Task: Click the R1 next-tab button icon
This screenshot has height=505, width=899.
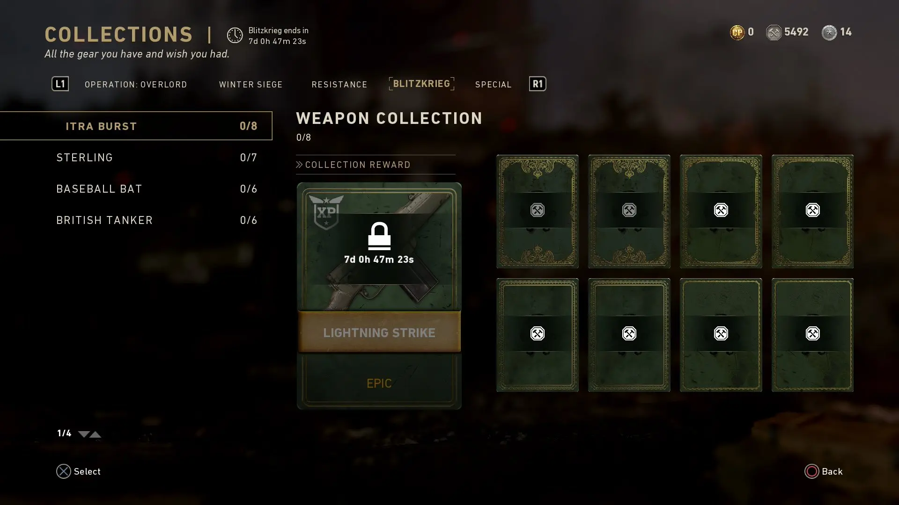Action: click(x=538, y=84)
